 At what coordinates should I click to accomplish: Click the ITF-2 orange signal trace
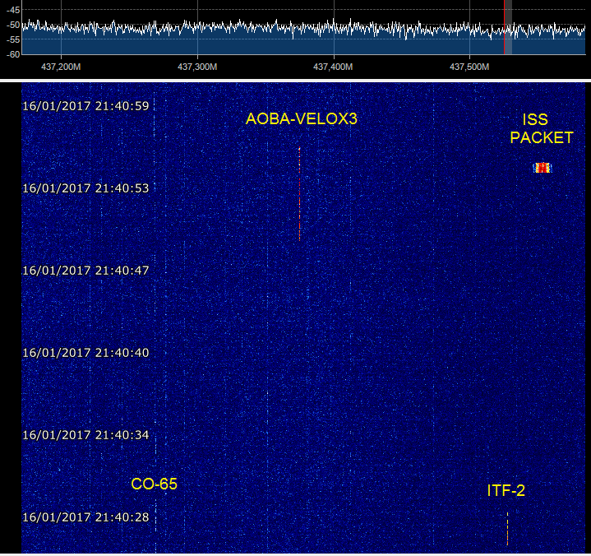(507, 529)
